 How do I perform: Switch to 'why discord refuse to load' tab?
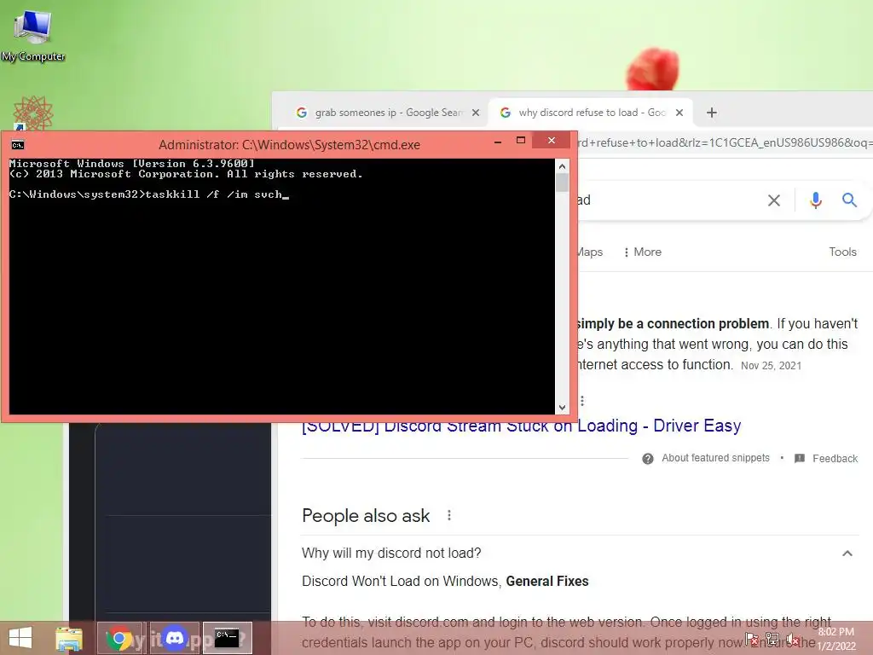592,113
